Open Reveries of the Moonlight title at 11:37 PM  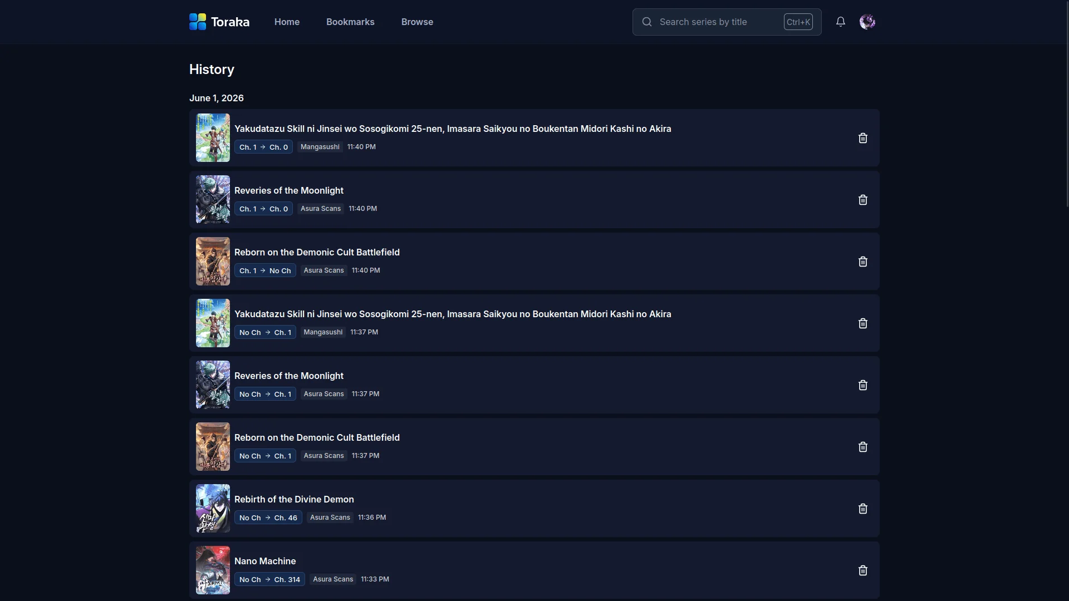(289, 376)
